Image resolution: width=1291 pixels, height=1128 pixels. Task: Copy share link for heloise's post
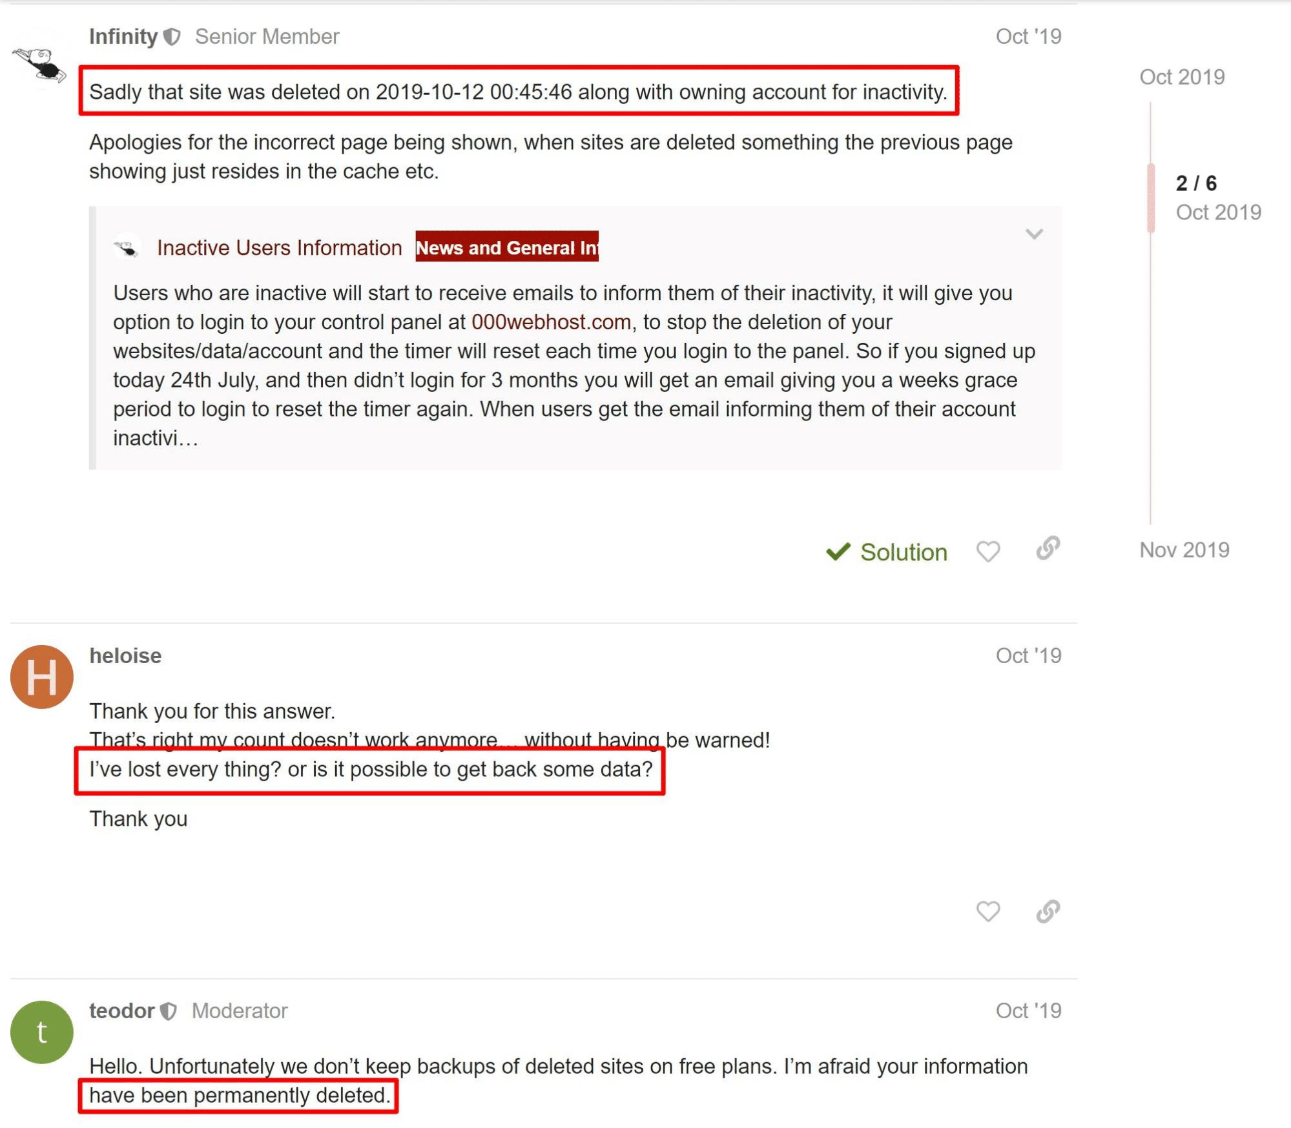1048,911
